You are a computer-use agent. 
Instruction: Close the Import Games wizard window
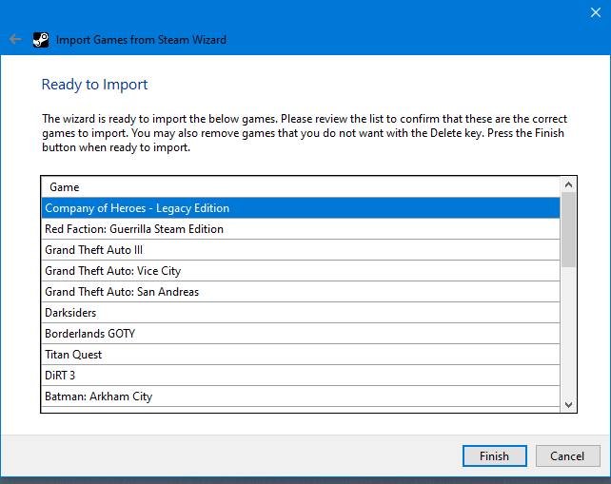[596, 12]
